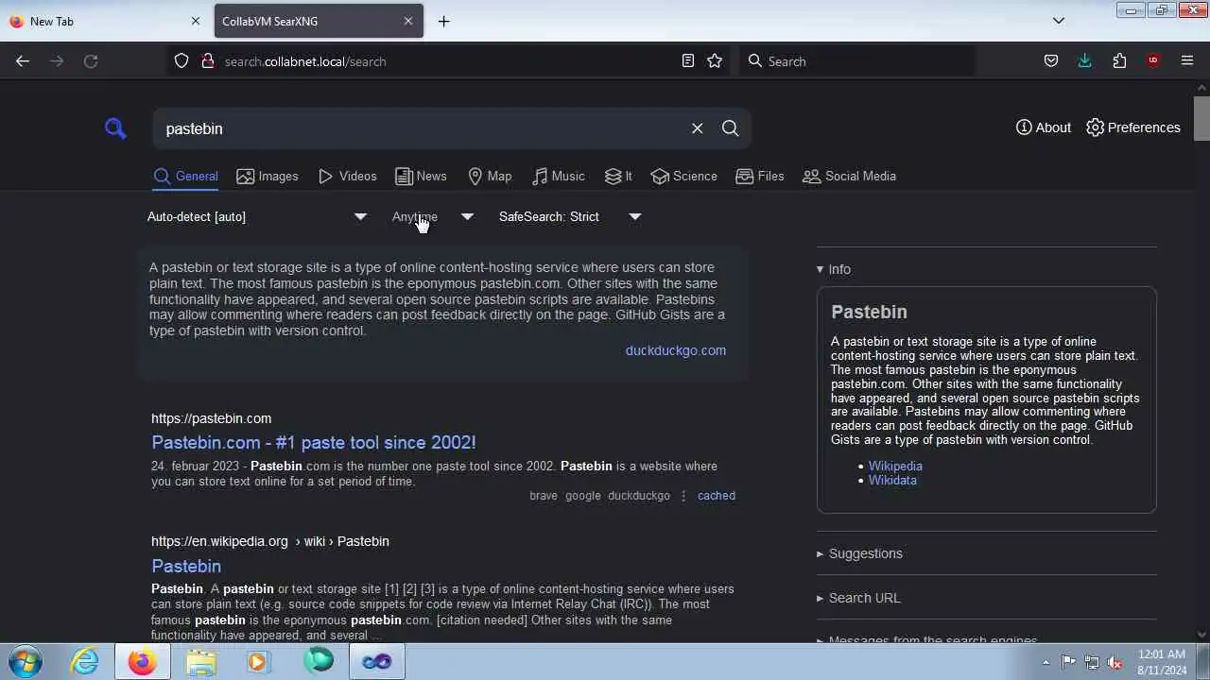Image resolution: width=1210 pixels, height=680 pixels.
Task: Switch to the Images tab
Action: [x=268, y=177]
